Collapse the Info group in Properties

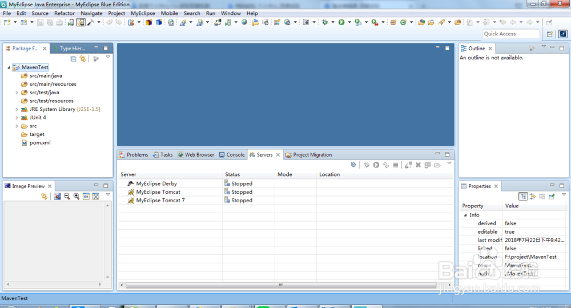pos(465,215)
